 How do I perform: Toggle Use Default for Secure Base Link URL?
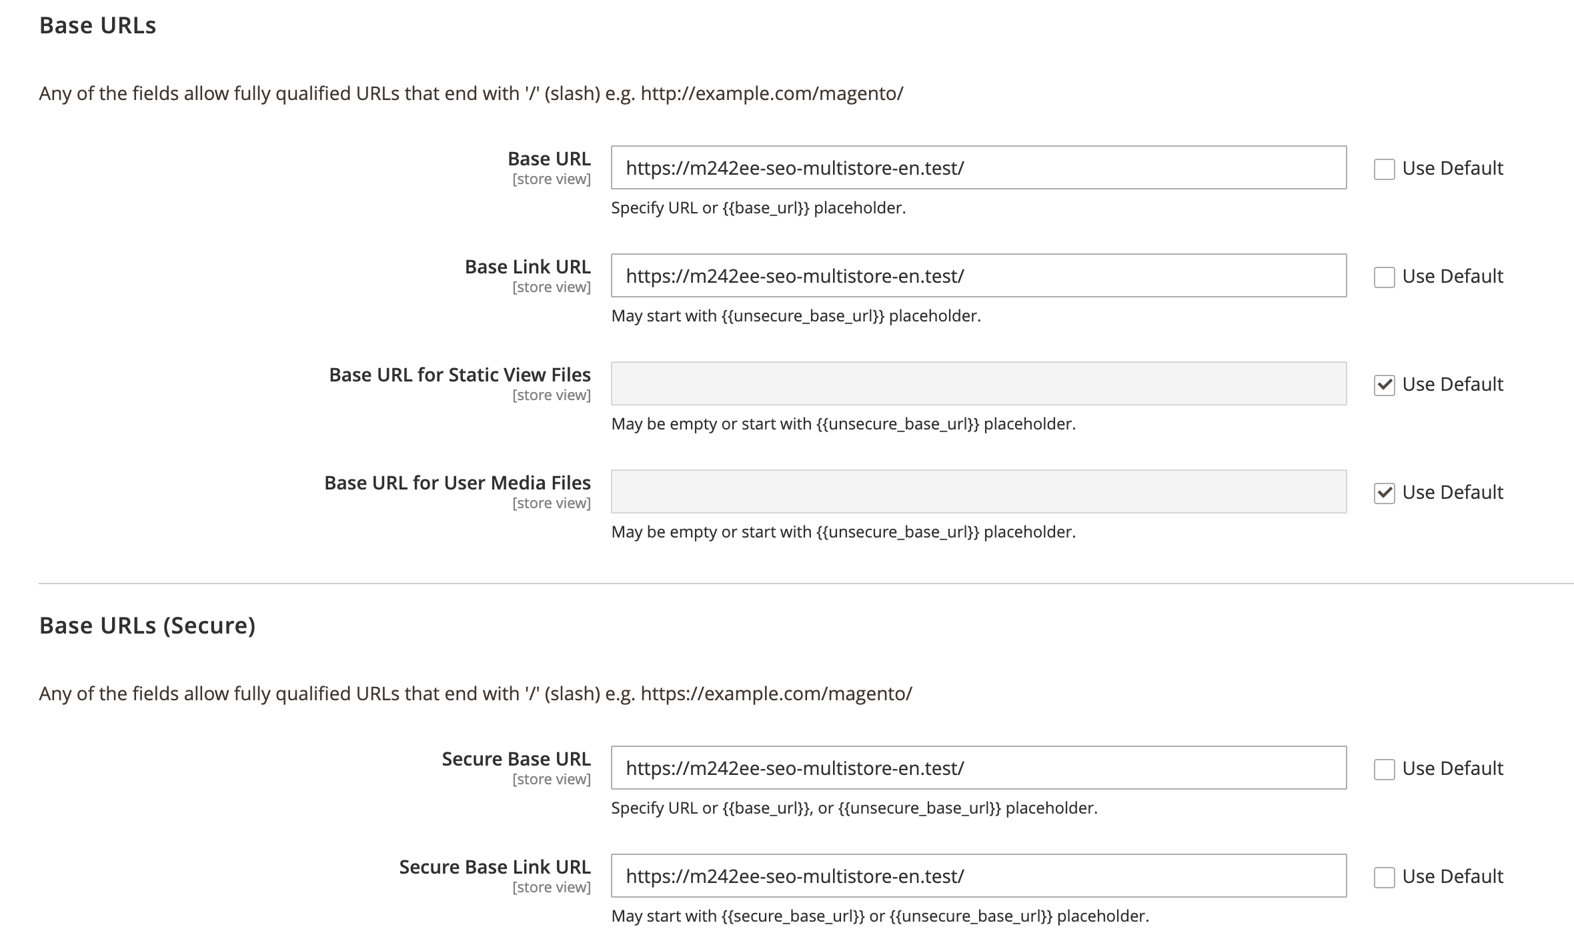(x=1384, y=877)
